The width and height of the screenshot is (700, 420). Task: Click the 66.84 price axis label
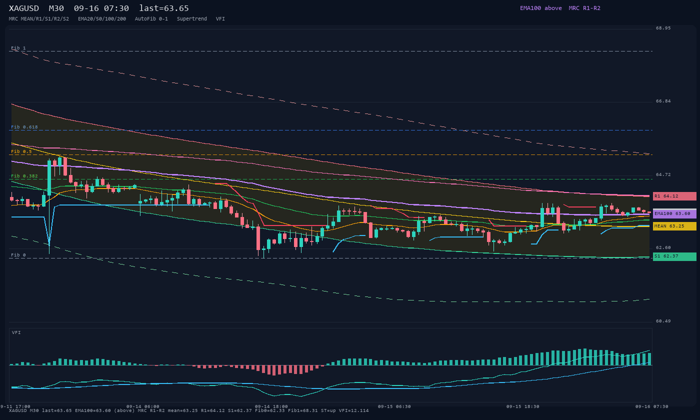[663, 101]
